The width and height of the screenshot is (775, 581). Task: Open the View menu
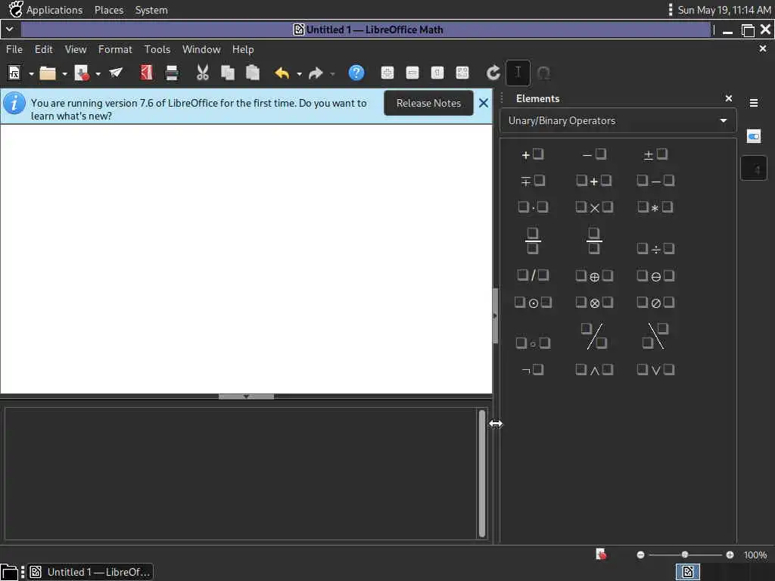coord(76,49)
